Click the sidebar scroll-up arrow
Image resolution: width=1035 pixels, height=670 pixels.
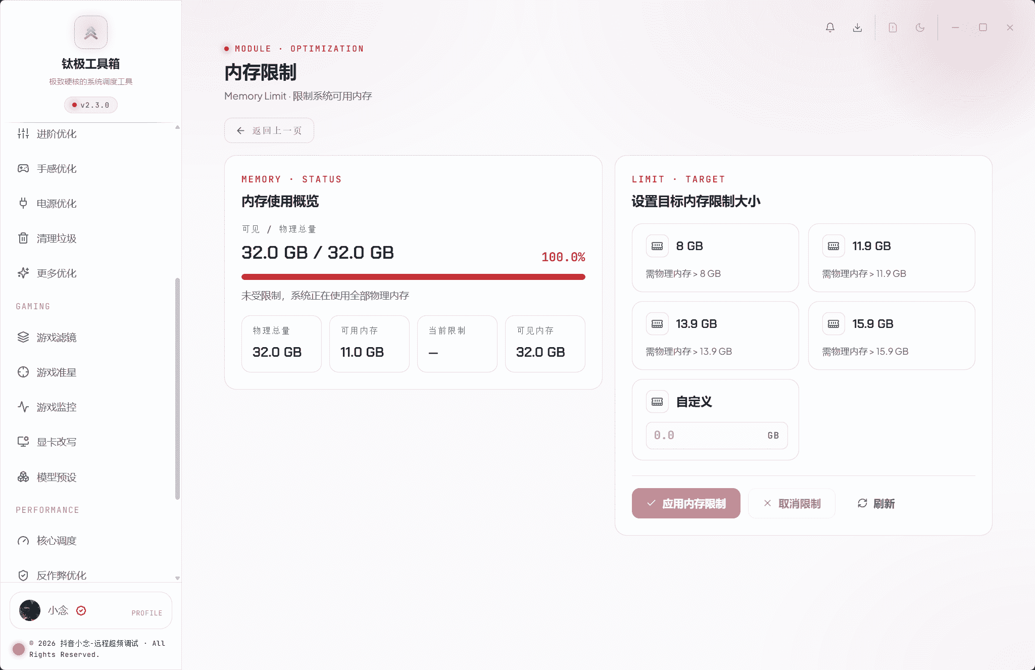coord(177,127)
